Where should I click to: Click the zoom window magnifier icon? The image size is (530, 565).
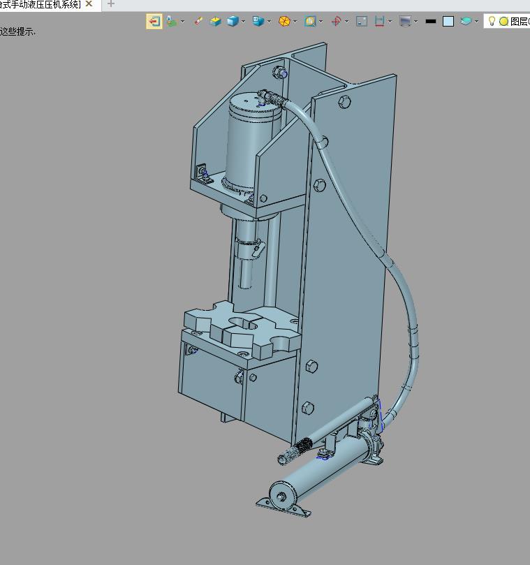click(310, 21)
